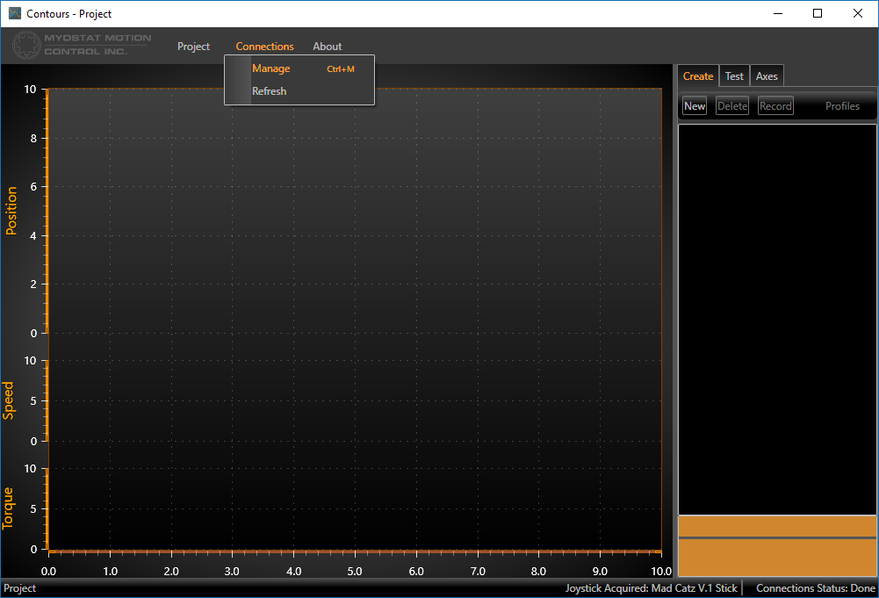Click the Torque axis label
Viewport: 879px width, 598px height.
(10, 508)
